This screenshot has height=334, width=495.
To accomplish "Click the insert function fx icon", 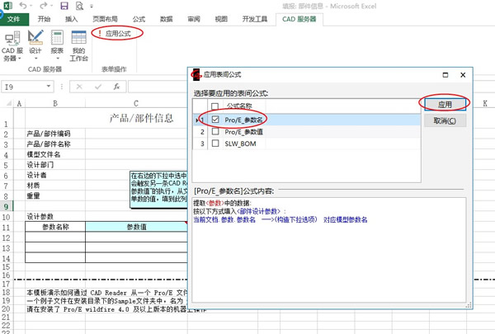I will point(116,86).
